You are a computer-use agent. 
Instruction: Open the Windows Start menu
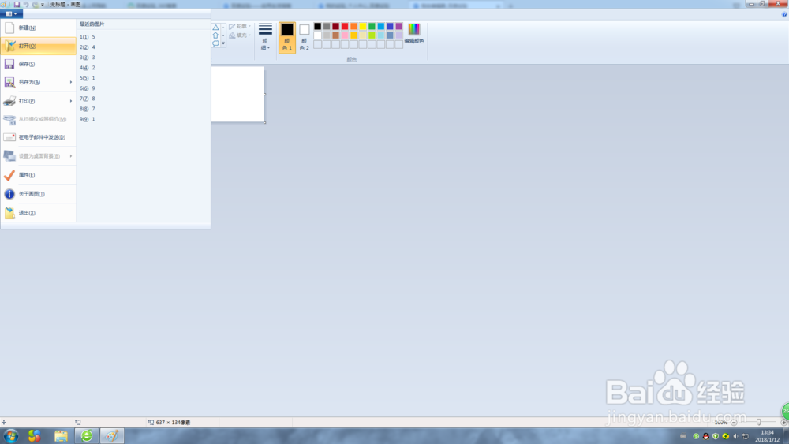pos(10,435)
